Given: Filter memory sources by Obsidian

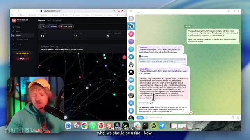Looking at the screenshot, I should click(x=52, y=26).
